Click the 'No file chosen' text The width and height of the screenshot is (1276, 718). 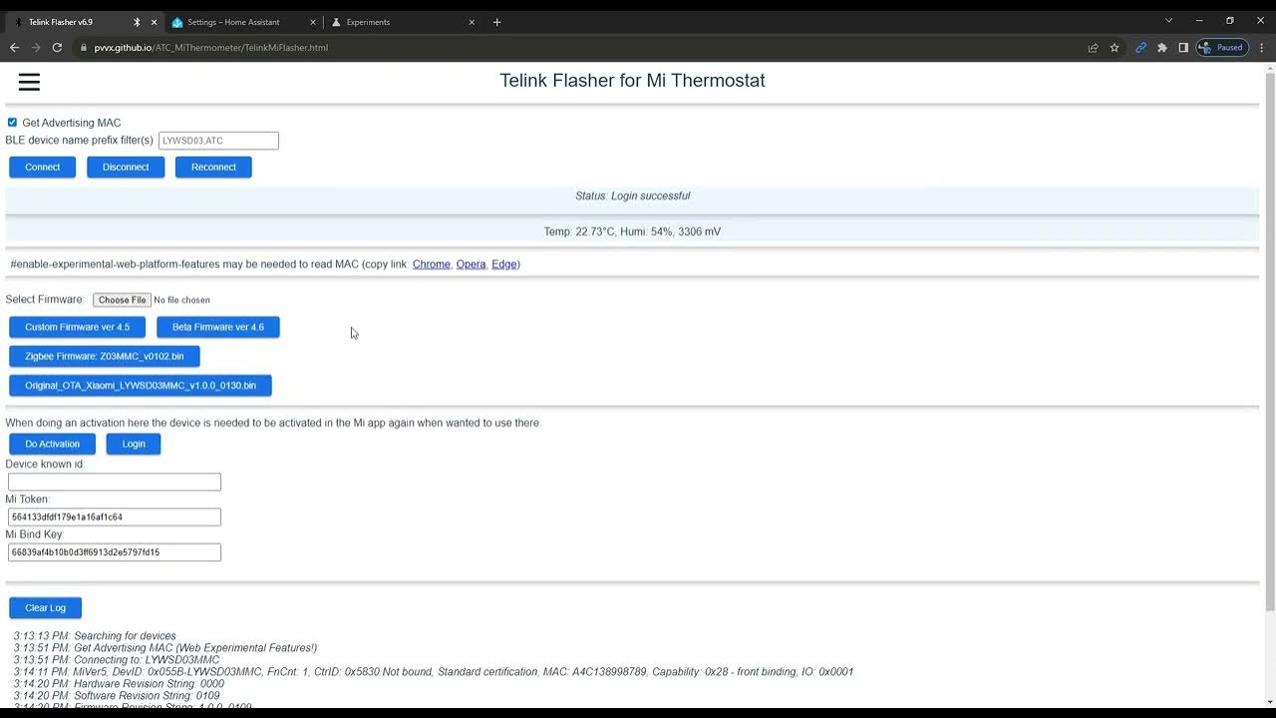(x=181, y=300)
